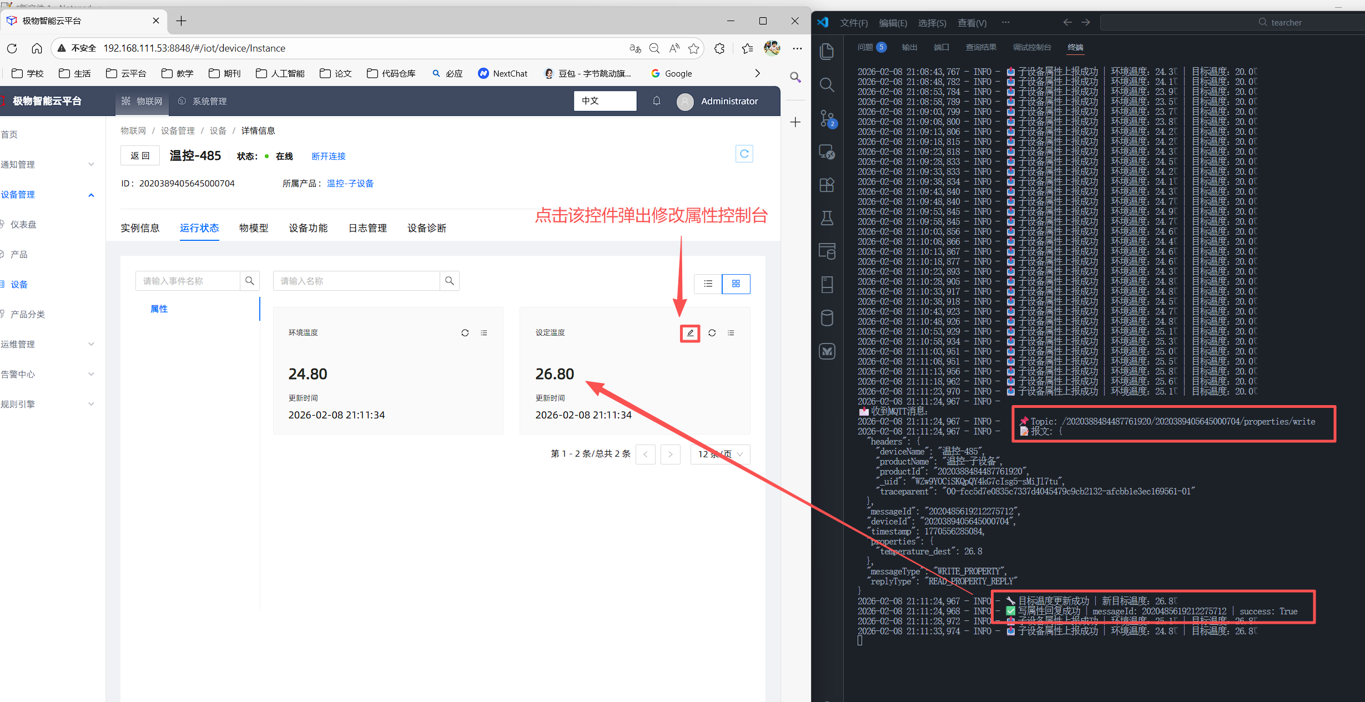1365x702 pixels.
Task: Open VS Code Extensions icon
Action: [x=827, y=185]
